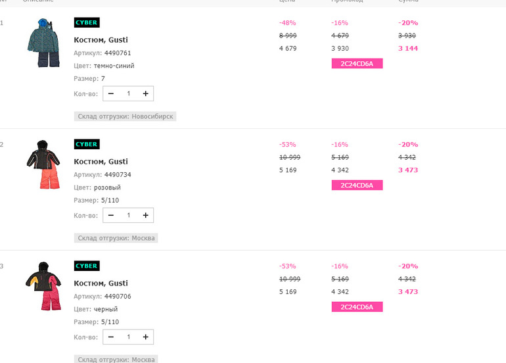Screen dimensions: 506x363
Task: Click the CYBER badge on the first item
Action: [87, 22]
